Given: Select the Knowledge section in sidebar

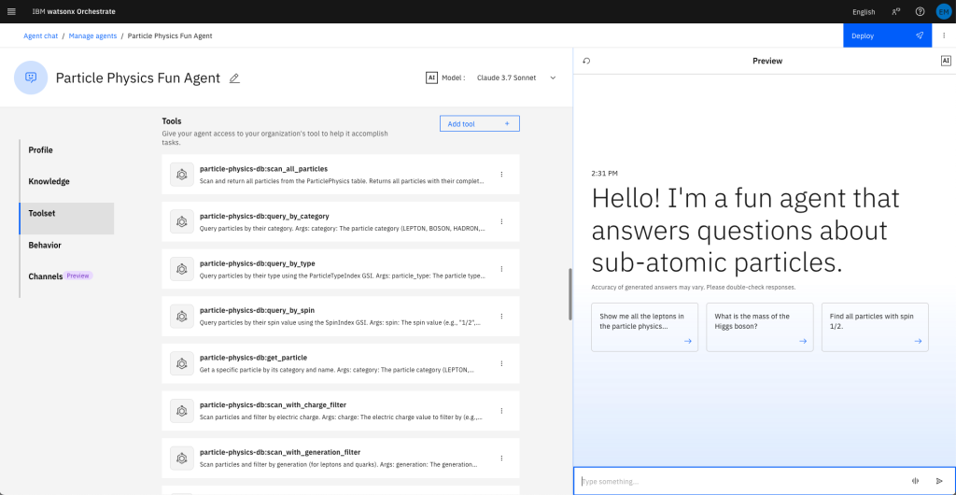Looking at the screenshot, I should point(49,181).
